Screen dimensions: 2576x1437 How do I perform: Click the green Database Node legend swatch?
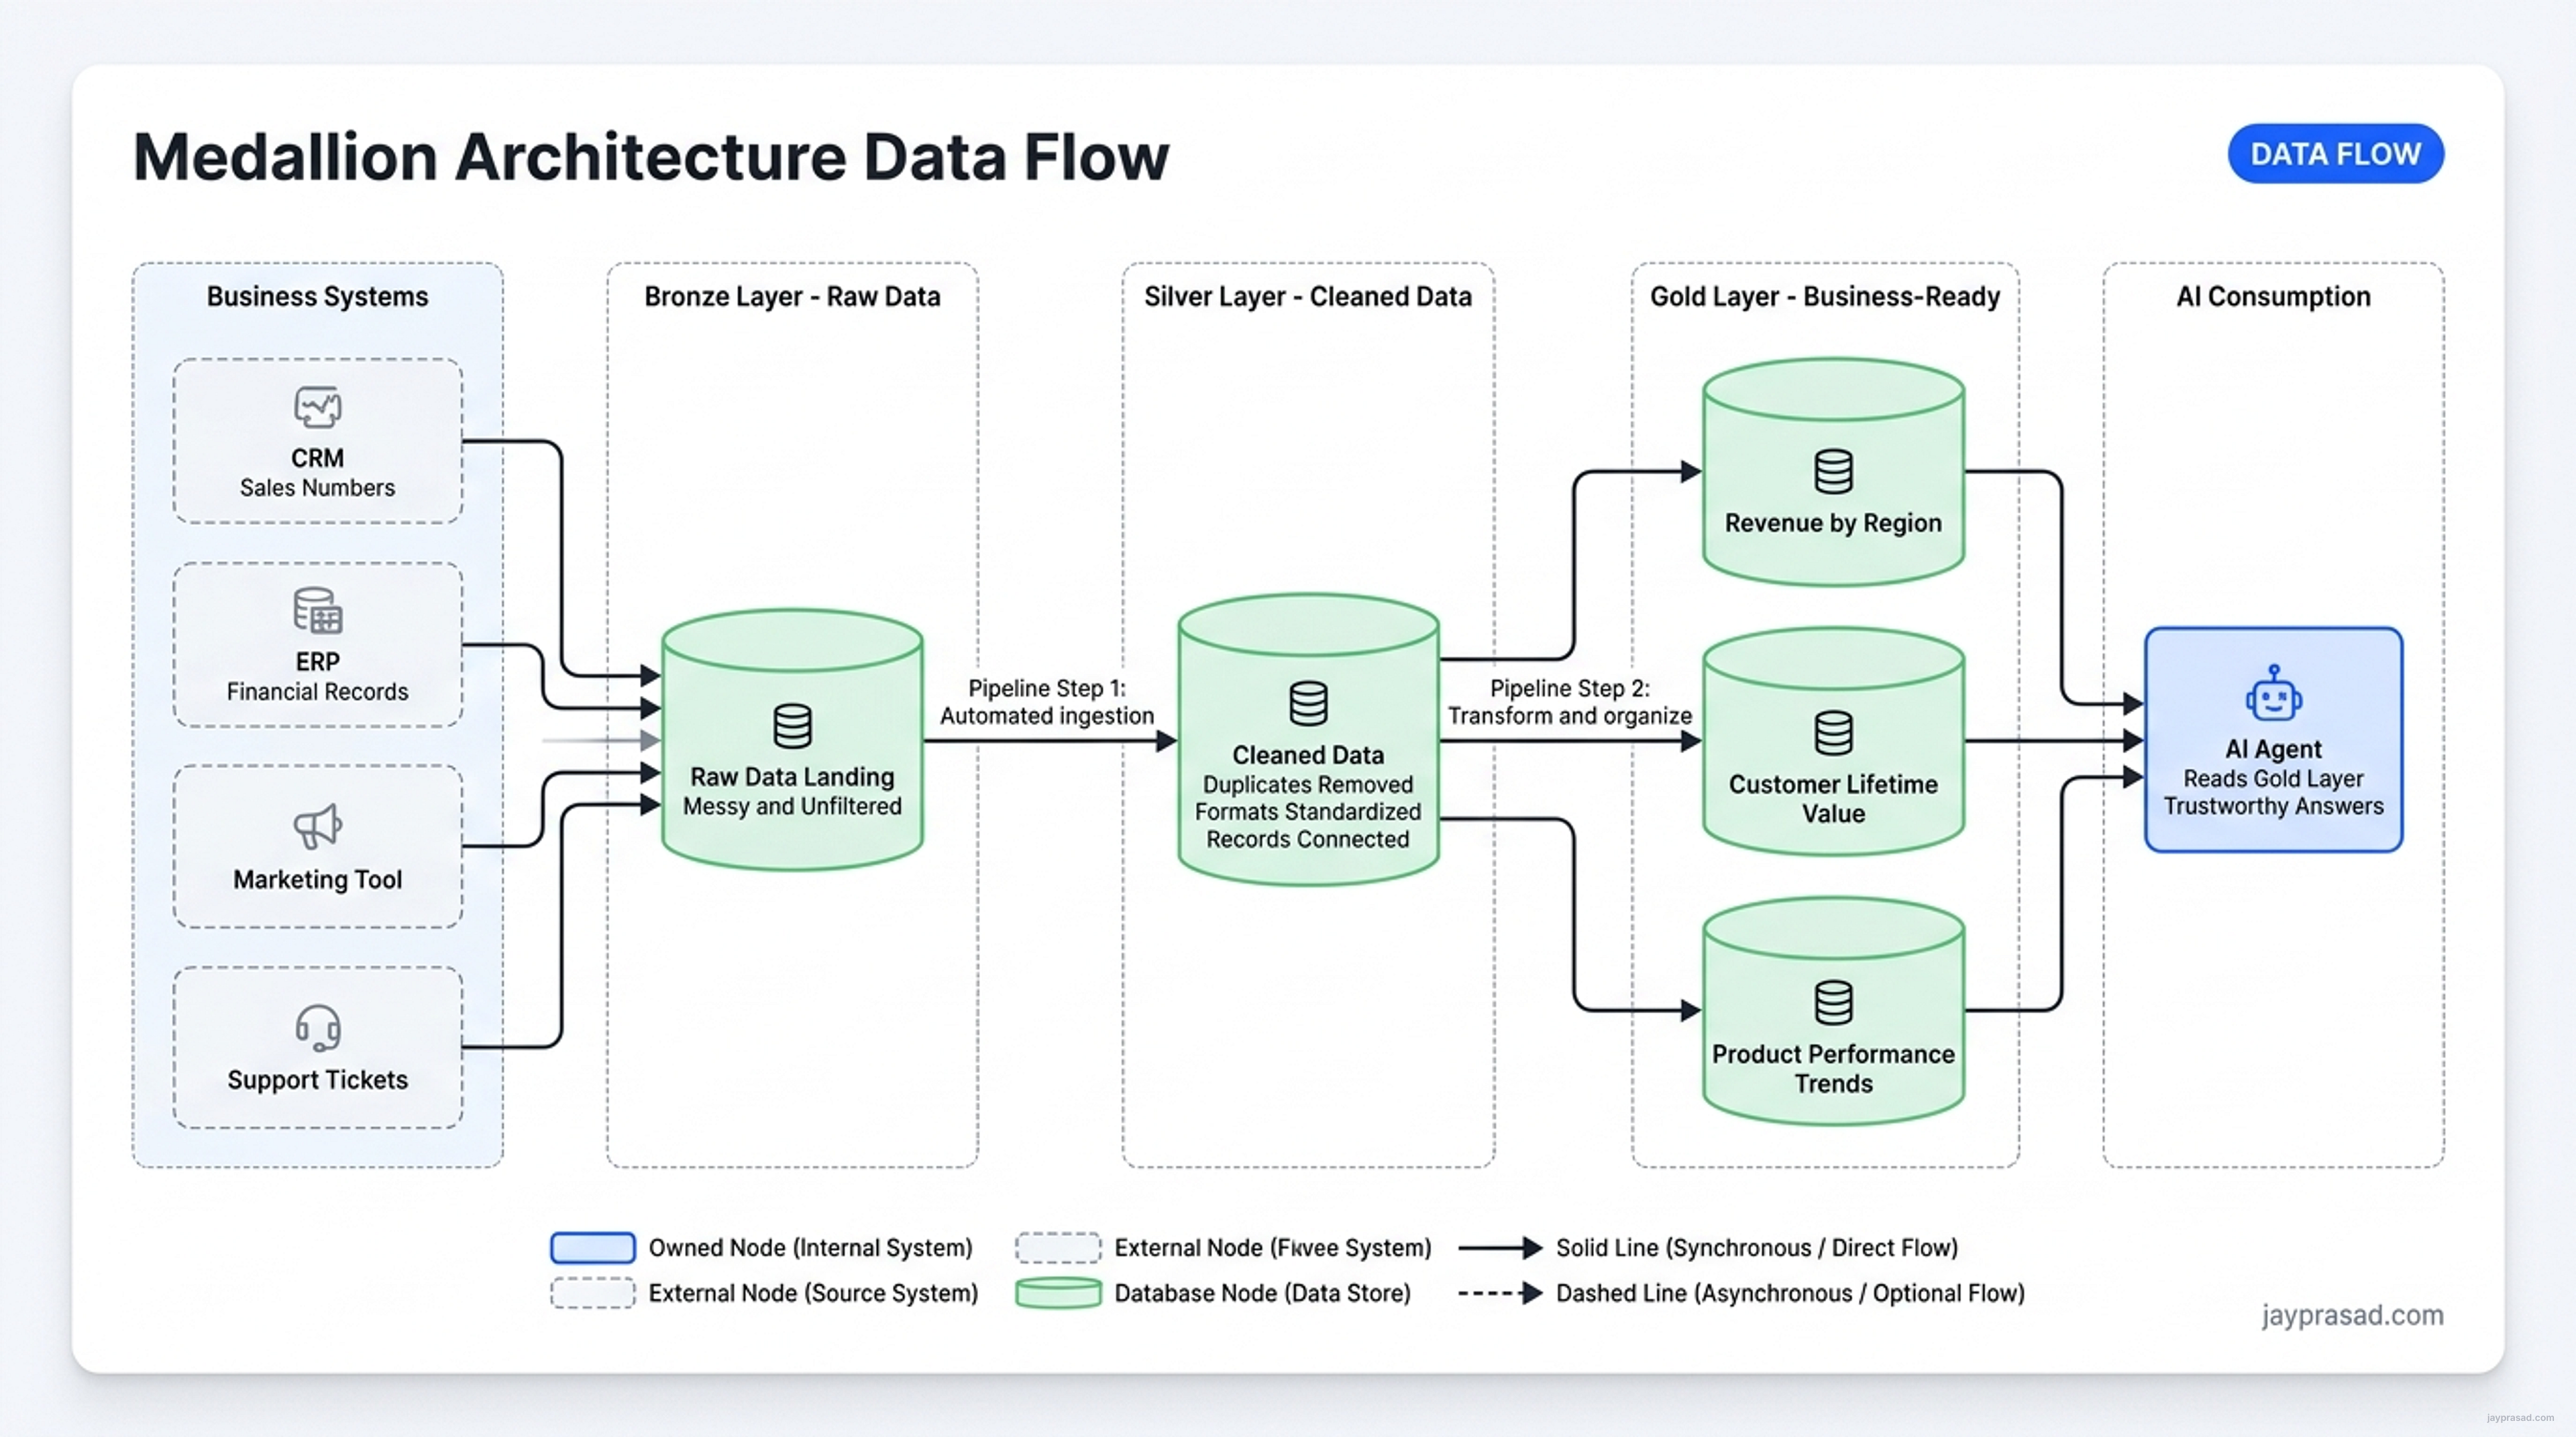(x=1058, y=1293)
